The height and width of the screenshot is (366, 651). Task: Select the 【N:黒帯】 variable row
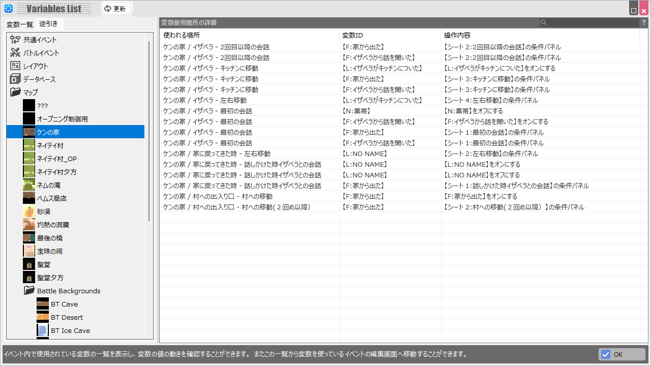356,111
